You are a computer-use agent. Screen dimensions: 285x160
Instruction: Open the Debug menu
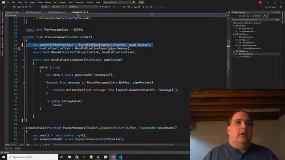[x=48, y=2]
